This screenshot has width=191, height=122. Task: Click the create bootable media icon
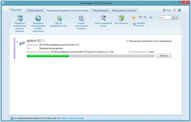point(81,19)
